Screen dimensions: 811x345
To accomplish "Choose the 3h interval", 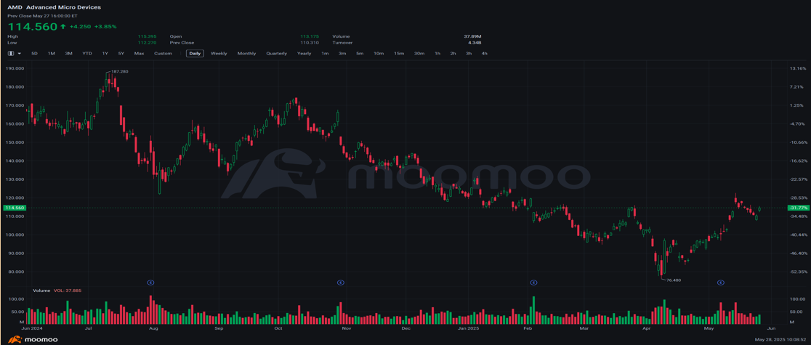I will 469,53.
